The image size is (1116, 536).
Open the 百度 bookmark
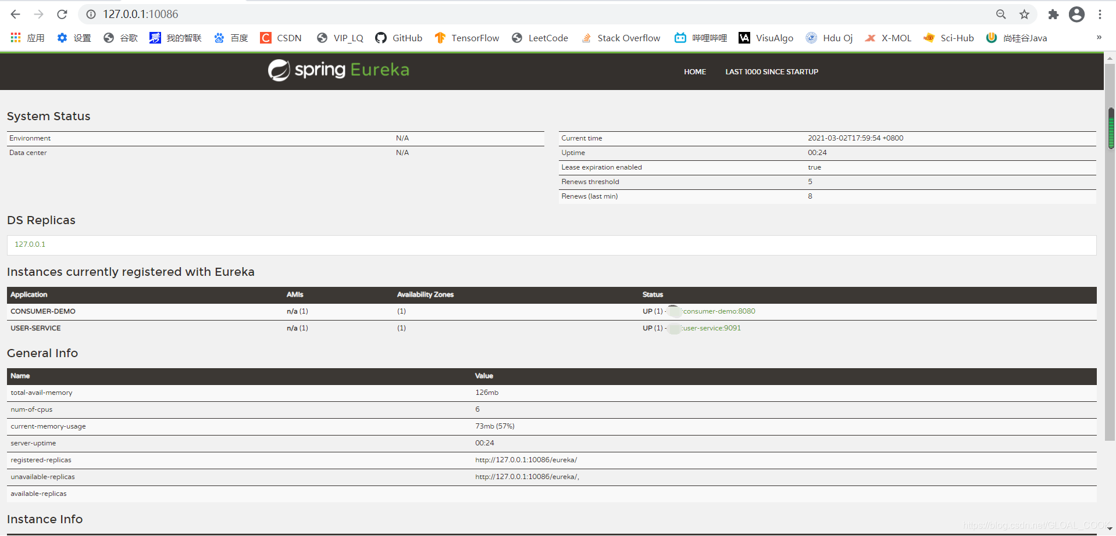click(x=231, y=38)
